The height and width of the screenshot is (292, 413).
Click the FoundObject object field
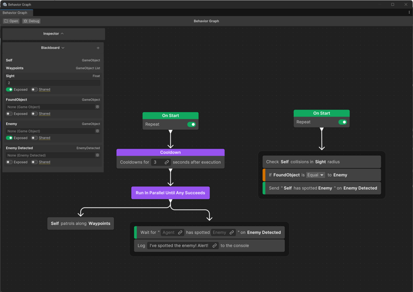[x=53, y=107]
